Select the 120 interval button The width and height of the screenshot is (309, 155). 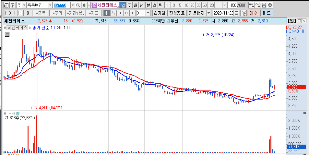click(211, 5)
